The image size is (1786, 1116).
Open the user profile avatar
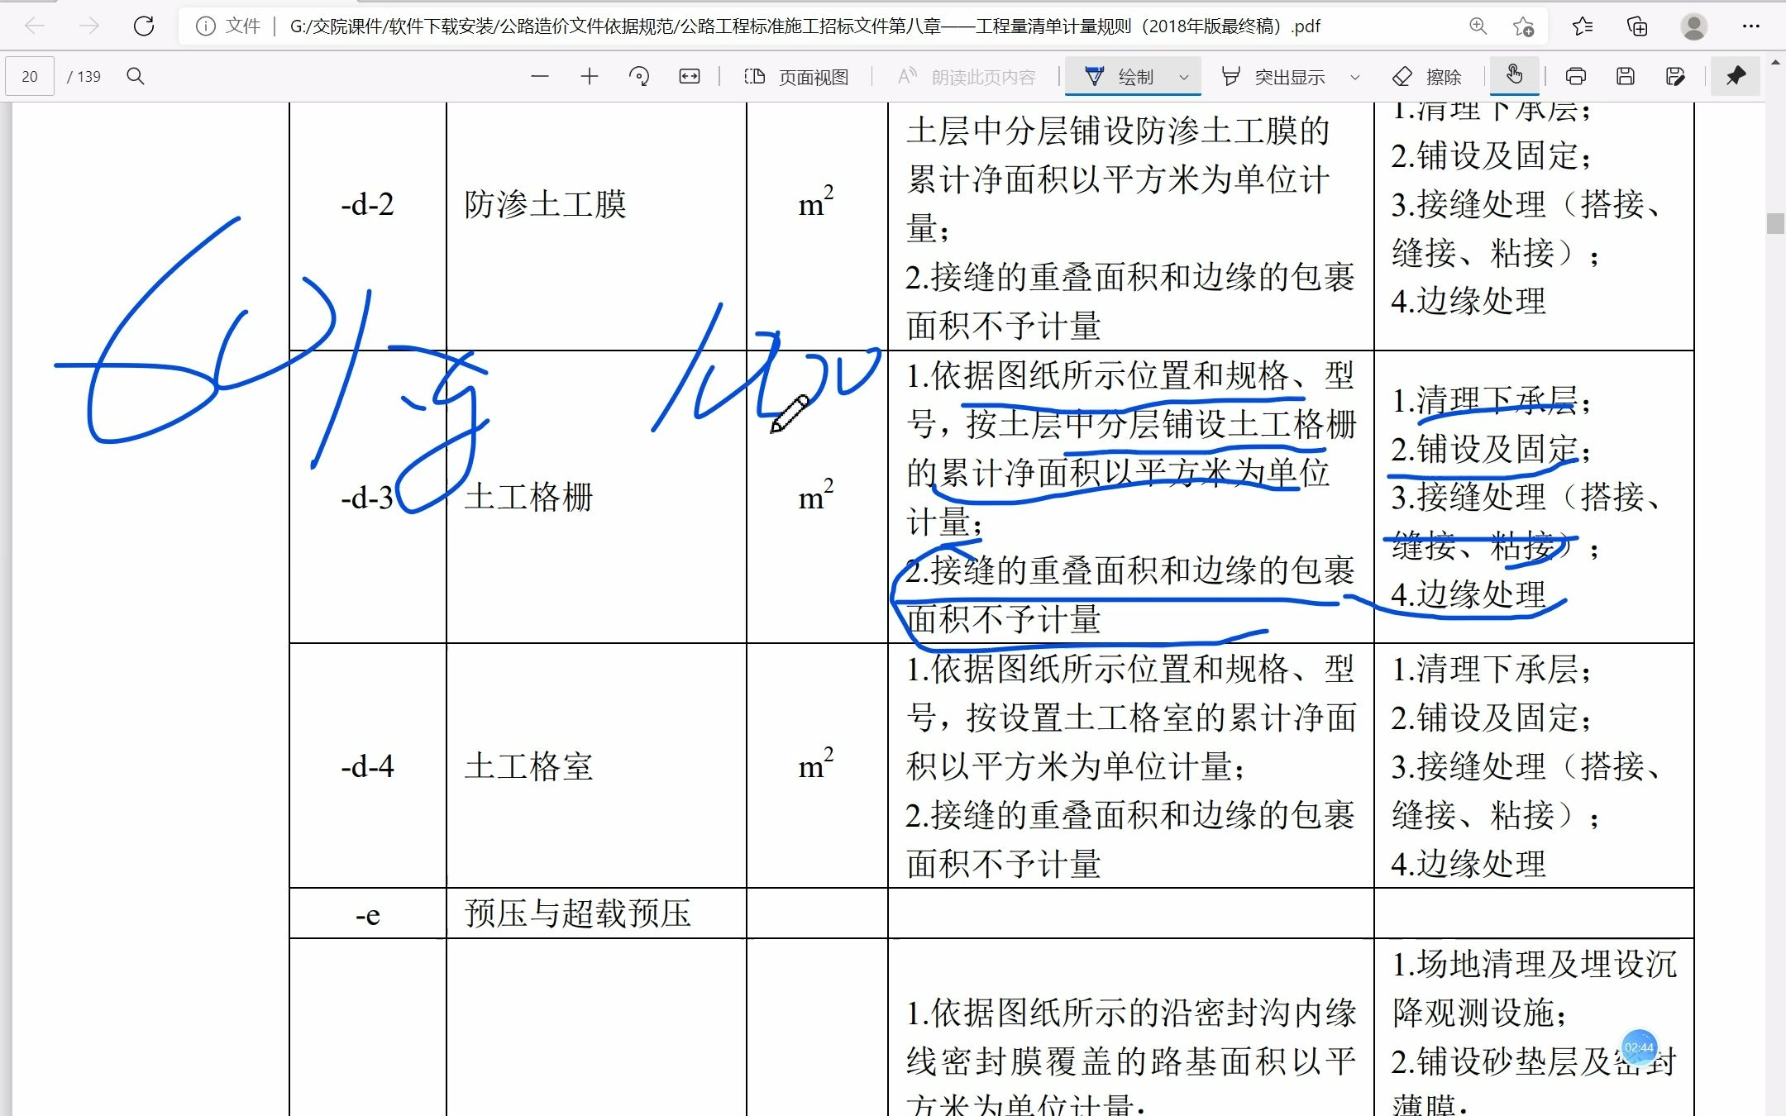tap(1693, 26)
